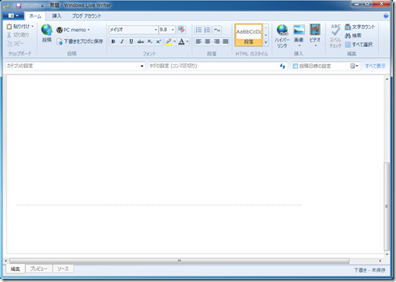Insert a bulleted list
The height and width of the screenshot is (282, 396).
pos(198,30)
